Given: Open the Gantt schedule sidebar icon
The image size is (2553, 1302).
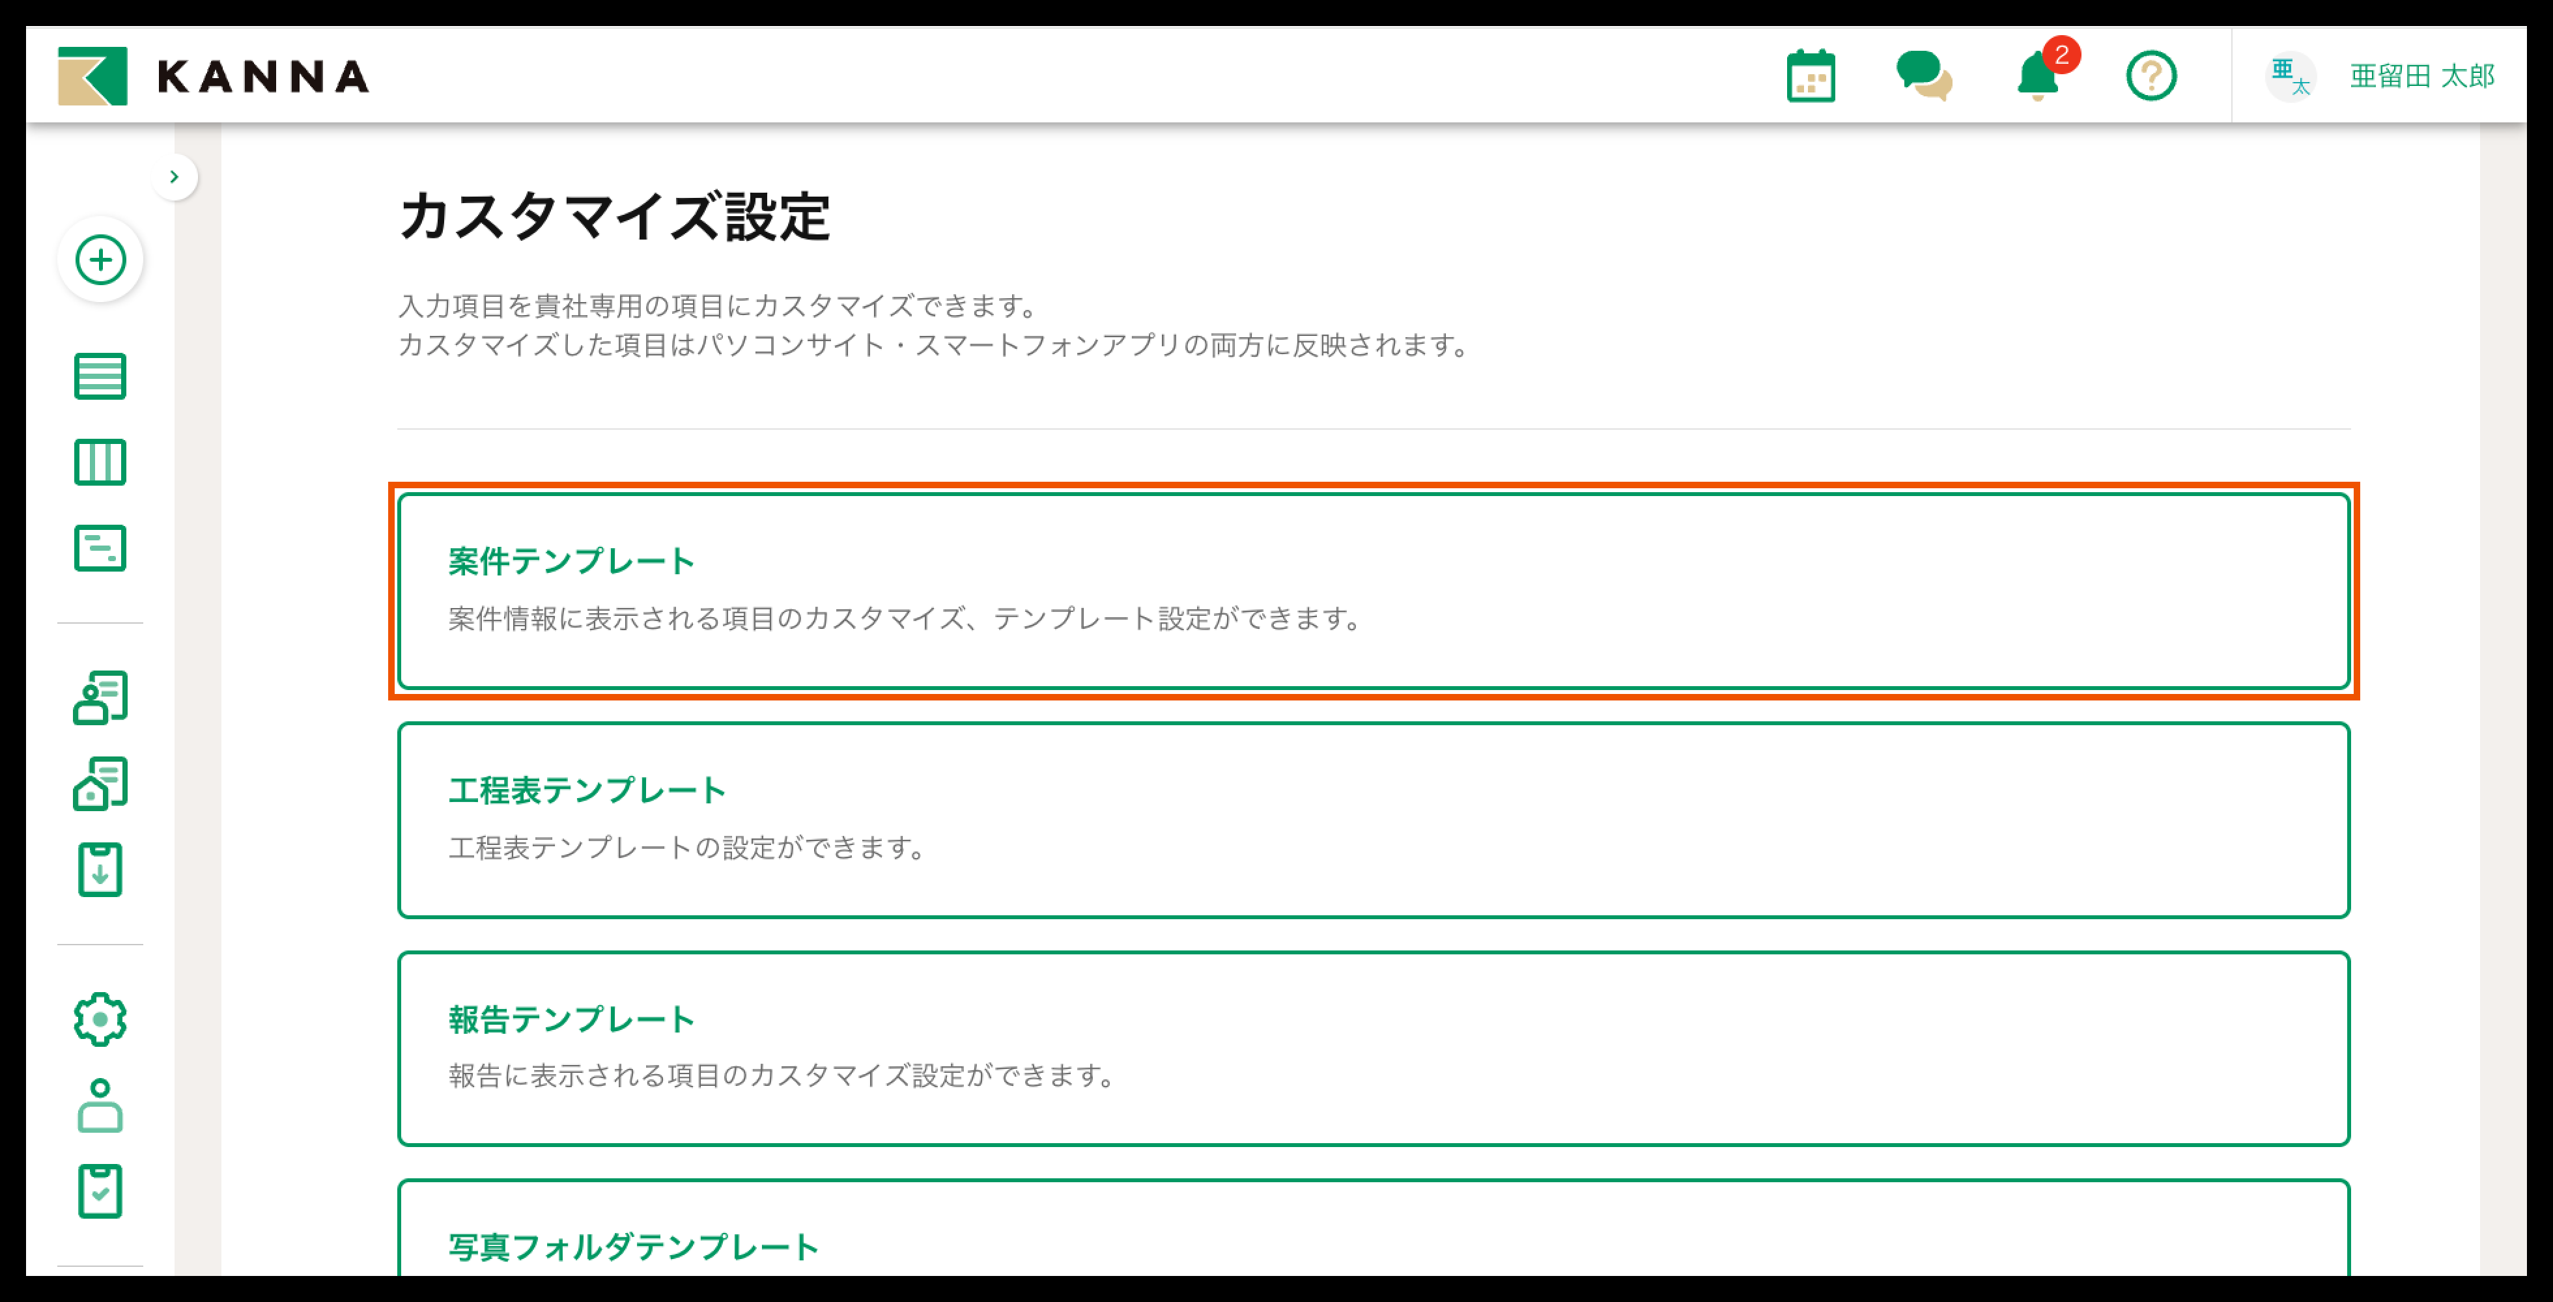Looking at the screenshot, I should [100, 548].
